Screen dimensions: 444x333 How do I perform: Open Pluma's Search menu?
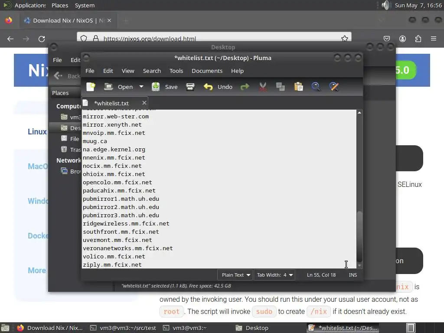point(152,71)
